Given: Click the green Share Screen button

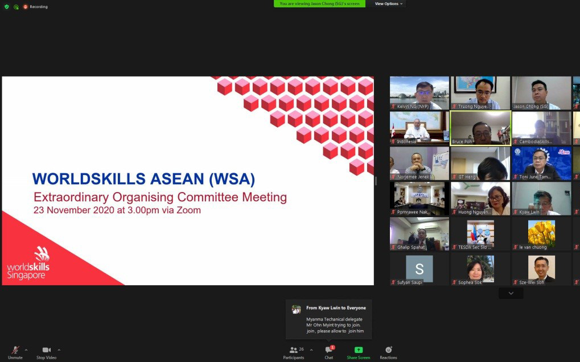Looking at the screenshot, I should (x=358, y=352).
